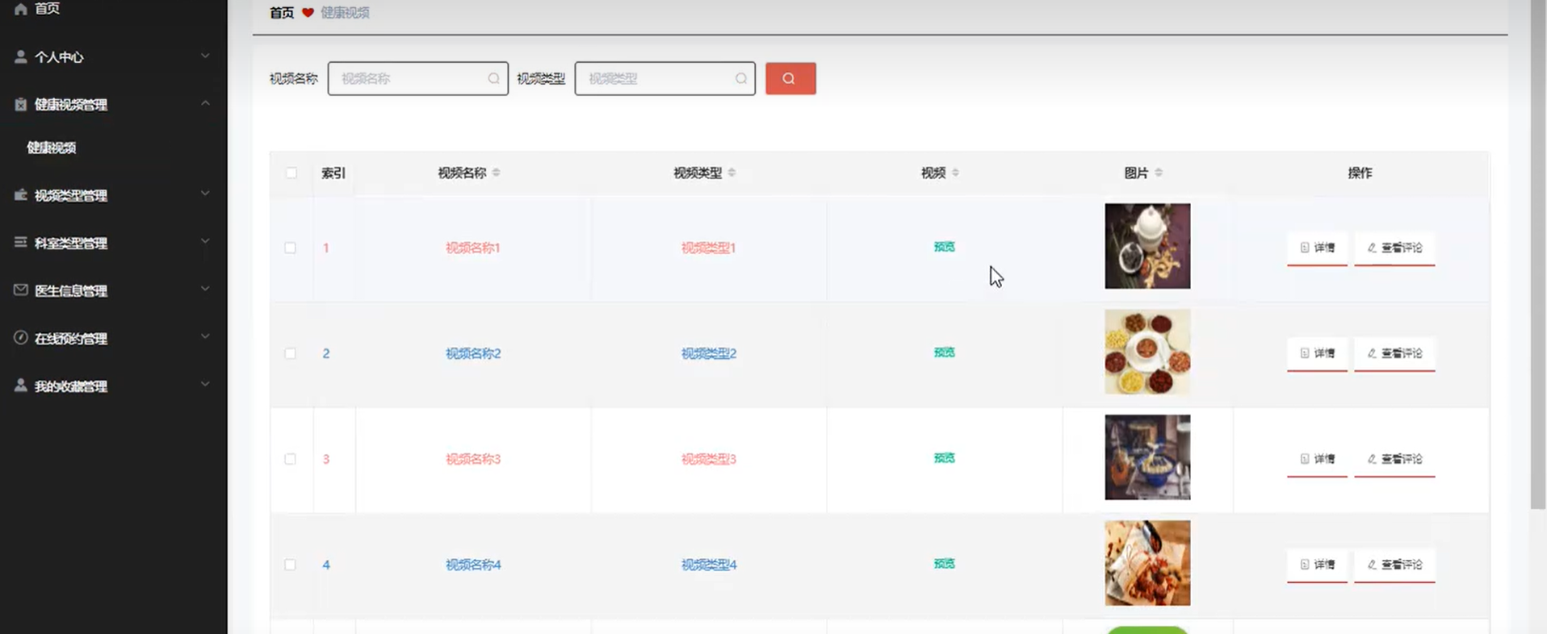Expand 科室类型管理 menu chevron
This screenshot has height=634, width=1547.
205,241
